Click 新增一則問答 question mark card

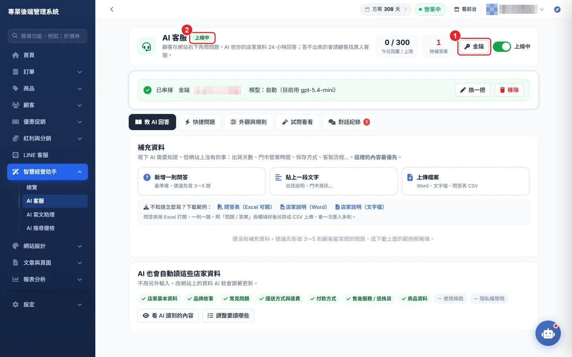(x=201, y=181)
